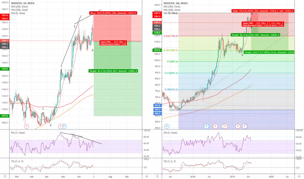Screen dimensions: 304x179
Task: Click the weekly chart's last earnings E marker overlapping a D marker
Action: point(245,126)
